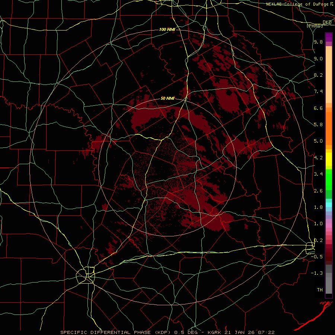Image resolution: width=335 pixels, height=335 pixels.
Task: Click the 5.8 value on color scale
Action: point(318,125)
